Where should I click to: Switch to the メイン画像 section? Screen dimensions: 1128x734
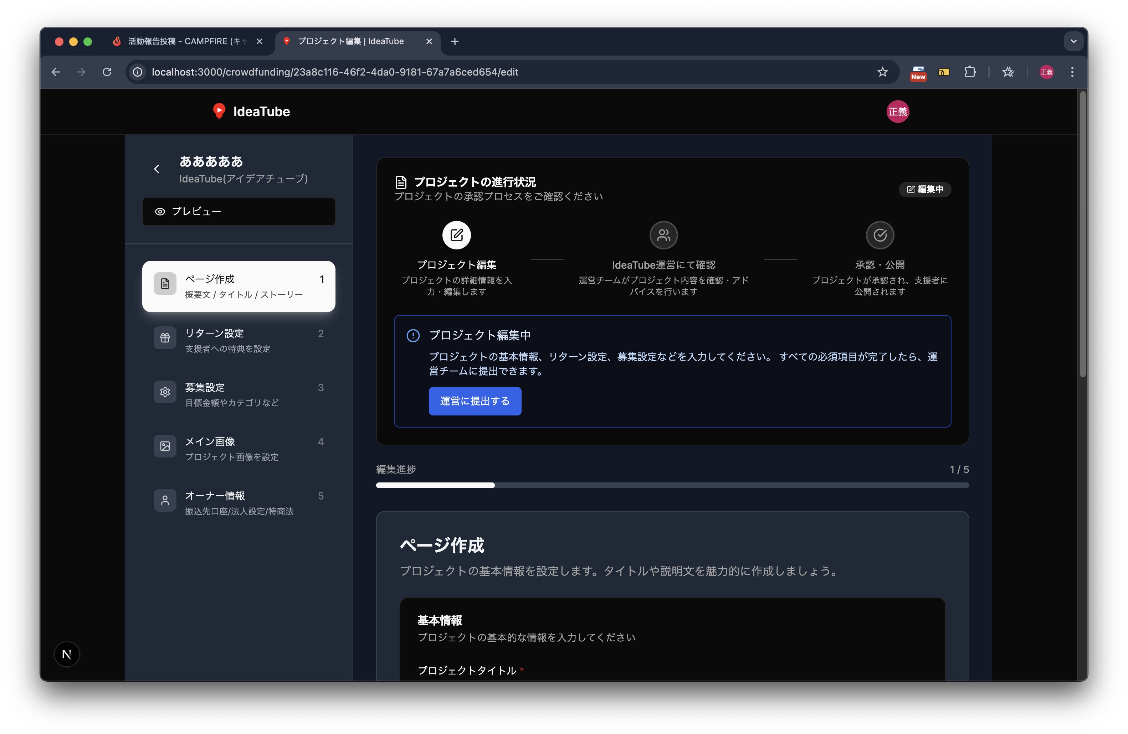tap(239, 449)
